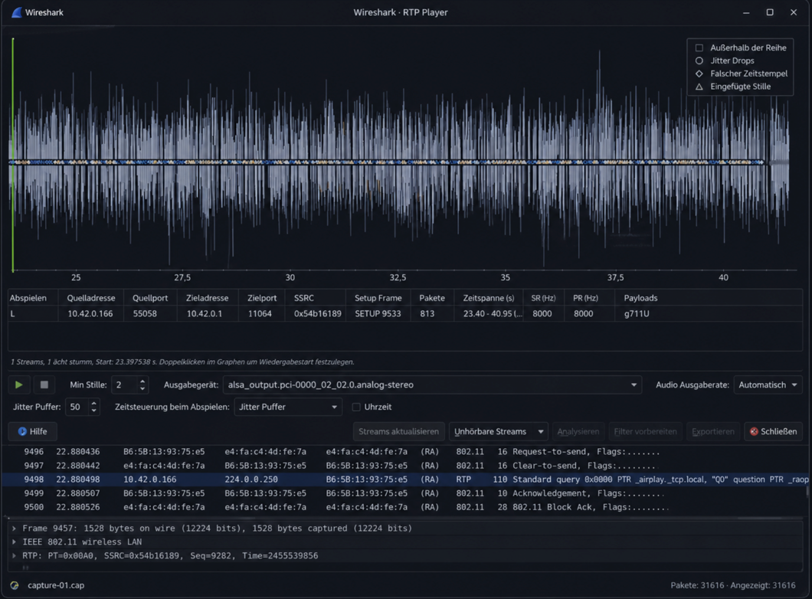Select the stream row with source 10.42.0.166
The image size is (812, 599).
click(x=405, y=314)
